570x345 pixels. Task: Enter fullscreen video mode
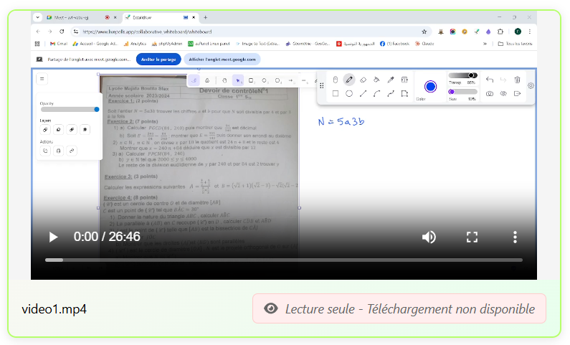coord(472,237)
